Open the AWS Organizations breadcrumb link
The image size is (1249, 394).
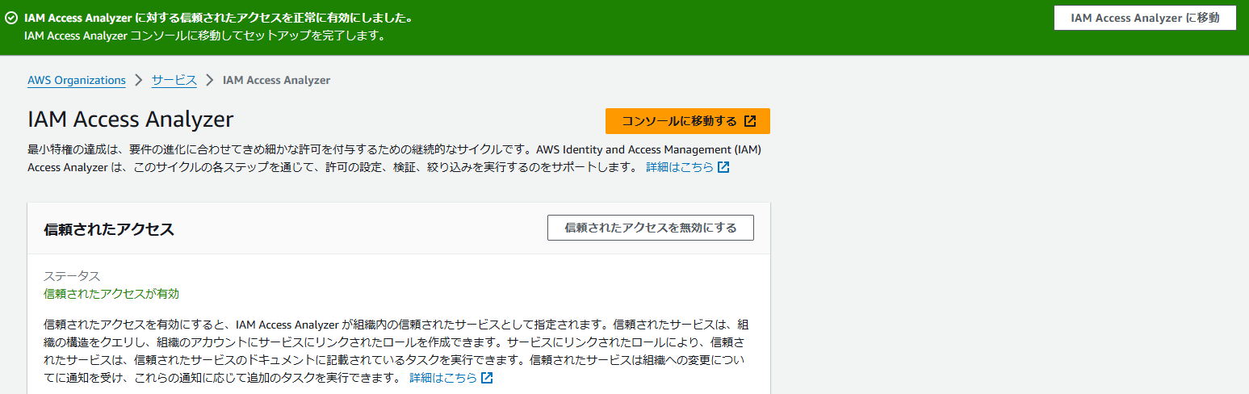[77, 80]
